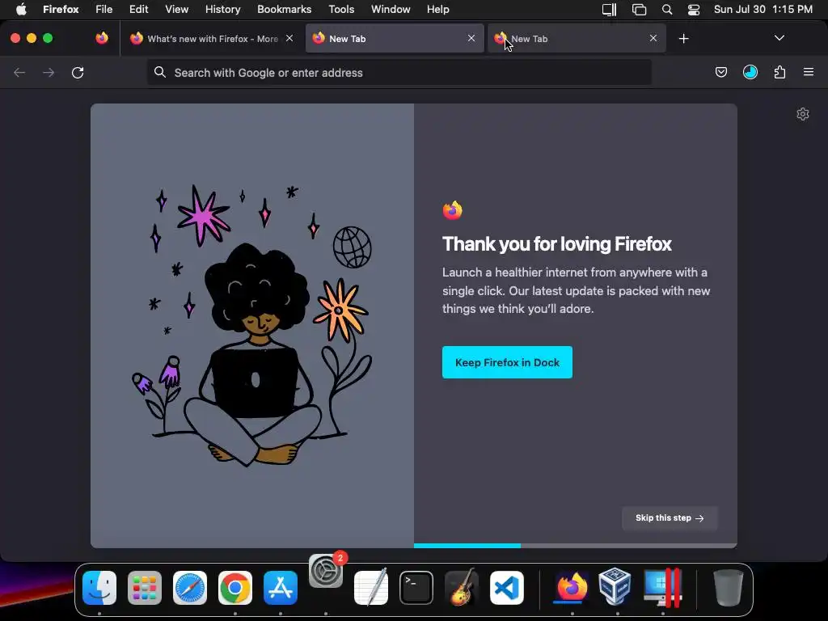This screenshot has width=828, height=621.
Task: Open Finder from the Dock
Action: [99, 588]
